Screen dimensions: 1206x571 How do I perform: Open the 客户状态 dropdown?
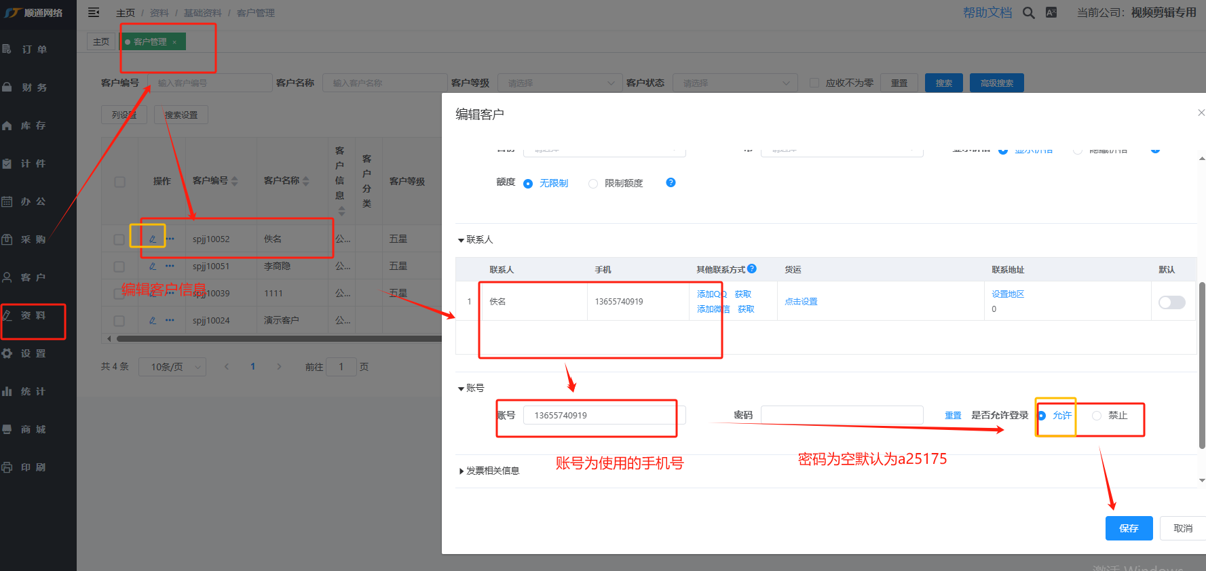click(735, 83)
